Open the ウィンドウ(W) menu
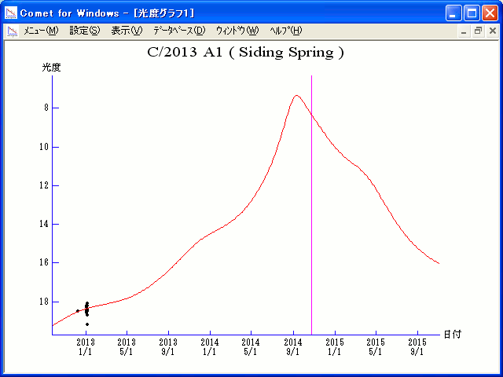503x377 pixels. pos(237,31)
